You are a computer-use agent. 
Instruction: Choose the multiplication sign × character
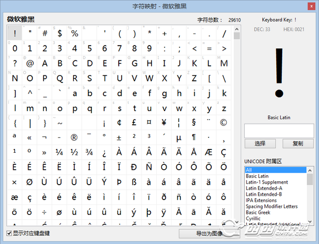point(14,182)
